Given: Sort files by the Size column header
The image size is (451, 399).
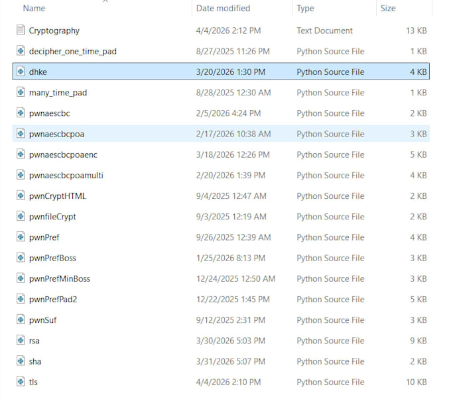Looking at the screenshot, I should [388, 9].
